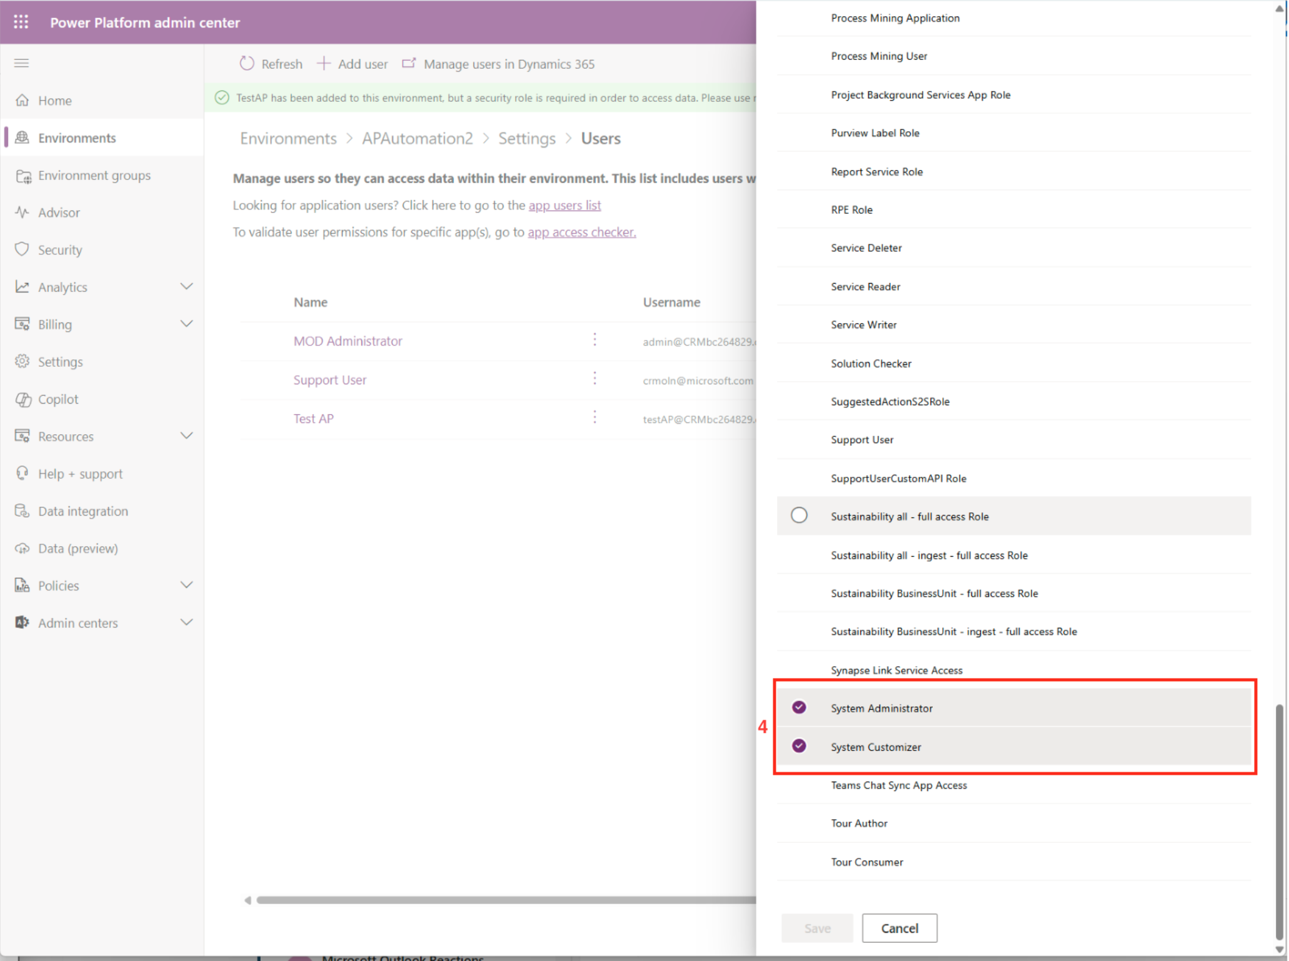The width and height of the screenshot is (1289, 961).
Task: Expand the Policies menu chevron
Action: pyautogui.click(x=186, y=585)
